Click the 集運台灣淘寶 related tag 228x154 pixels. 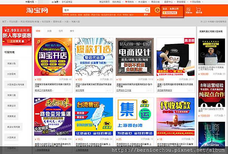pos(14,127)
